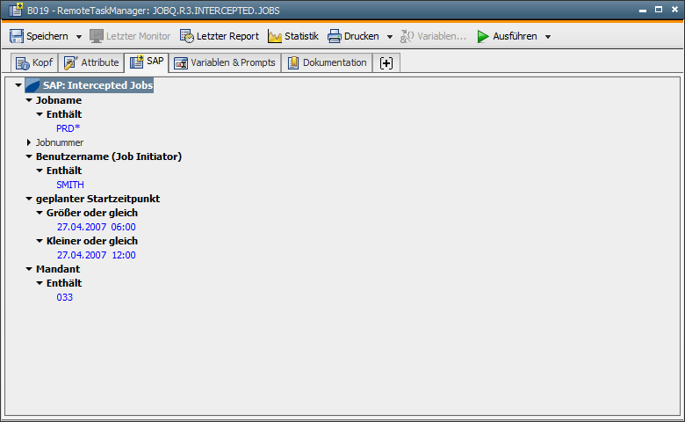Image resolution: width=685 pixels, height=422 pixels.
Task: Click the Letzter Report label
Action: (227, 36)
